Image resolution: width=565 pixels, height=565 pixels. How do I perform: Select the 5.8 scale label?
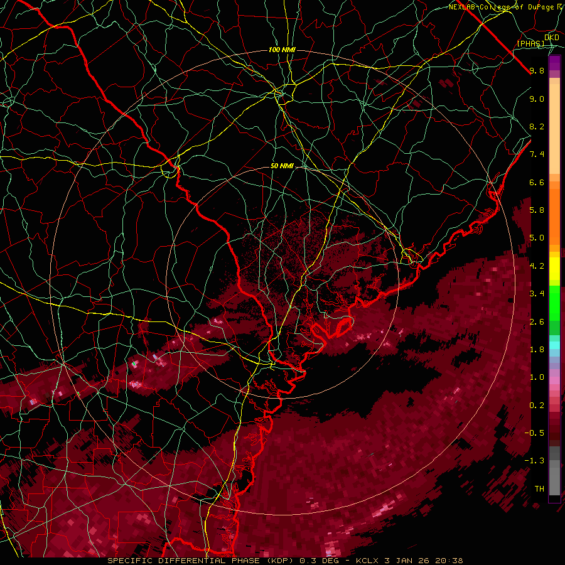pyautogui.click(x=537, y=210)
